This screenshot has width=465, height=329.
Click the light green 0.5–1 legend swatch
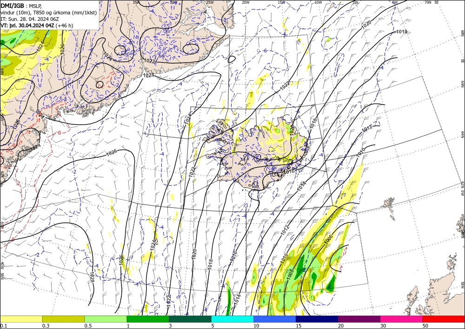pyautogui.click(x=106, y=319)
